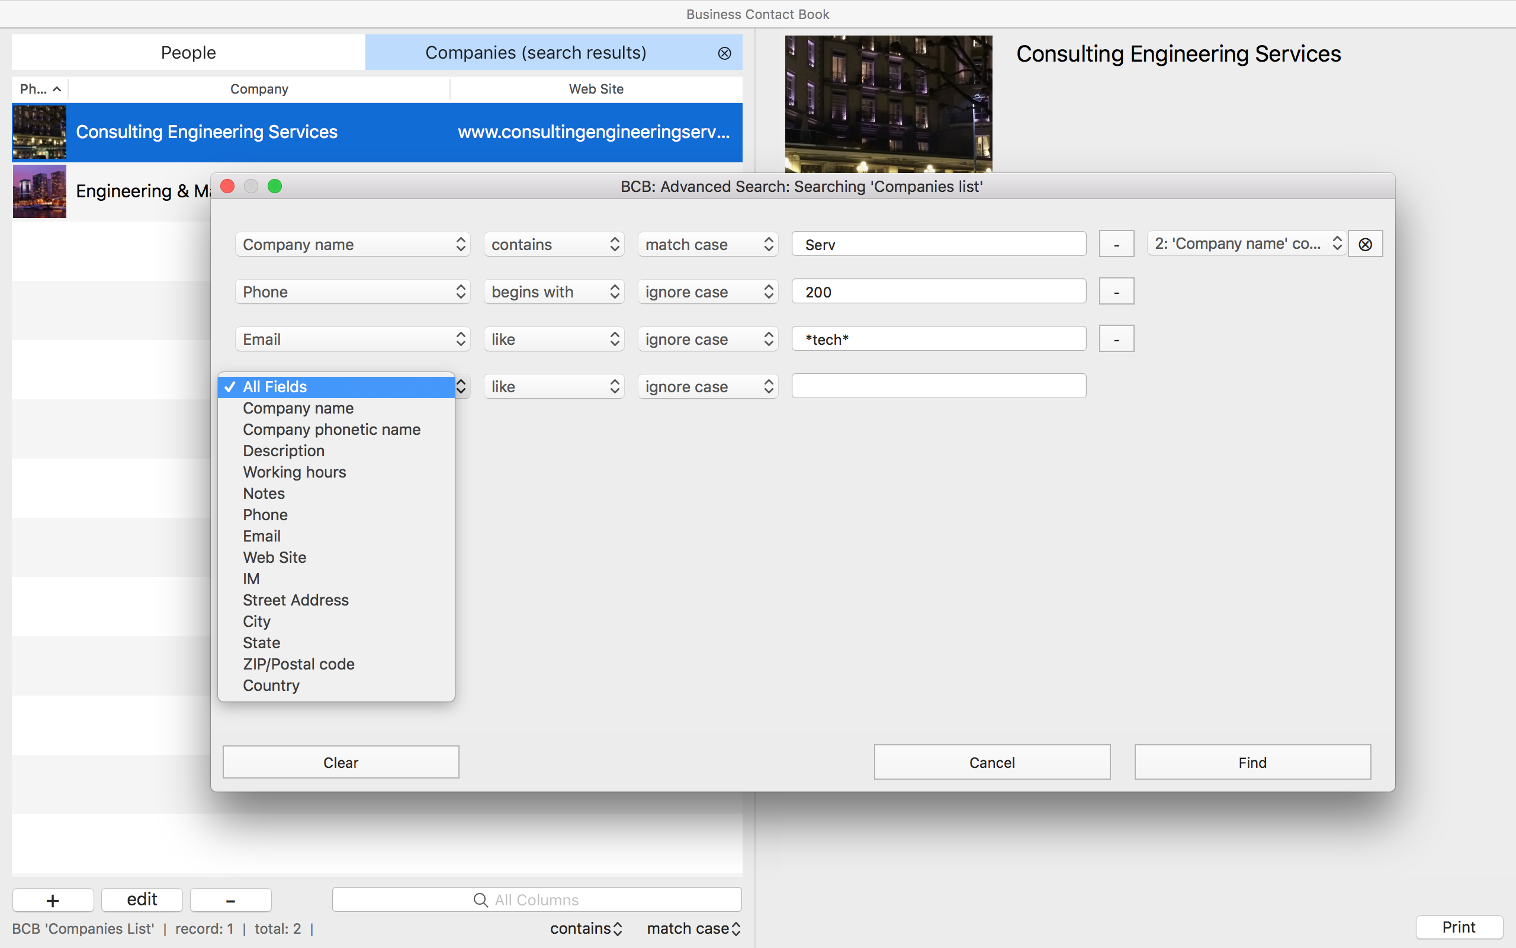Screen dimensions: 1516x948
Task: Click the *tech* email search field
Action: click(938, 338)
